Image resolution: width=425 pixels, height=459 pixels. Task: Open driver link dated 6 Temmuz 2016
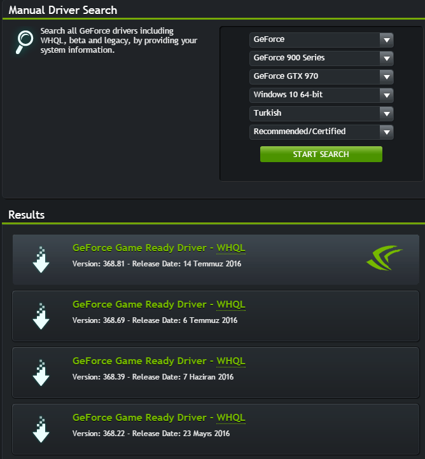point(139,305)
